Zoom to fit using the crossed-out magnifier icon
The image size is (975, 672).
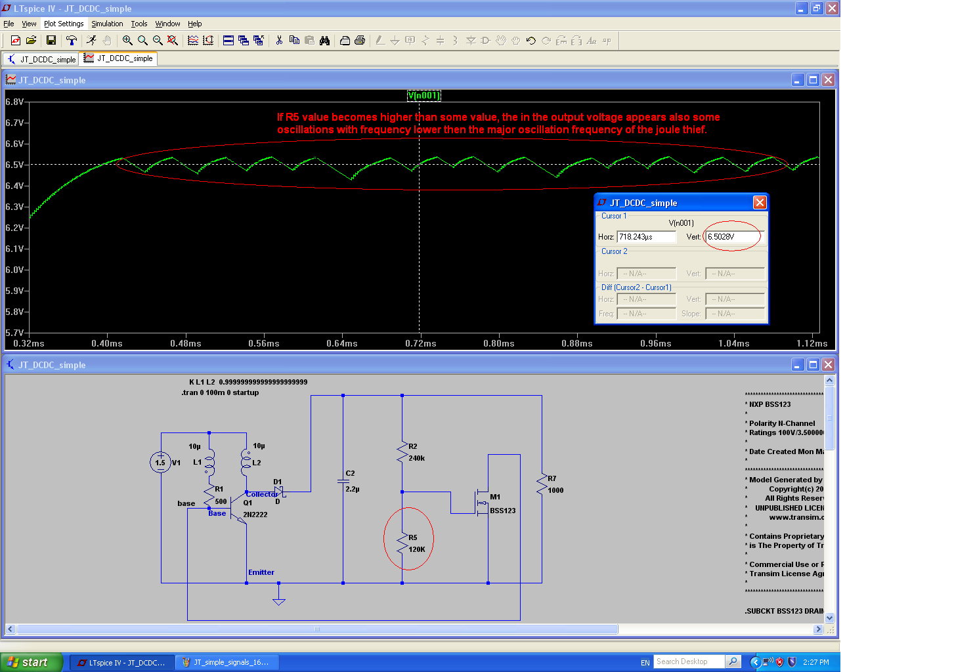click(x=173, y=41)
